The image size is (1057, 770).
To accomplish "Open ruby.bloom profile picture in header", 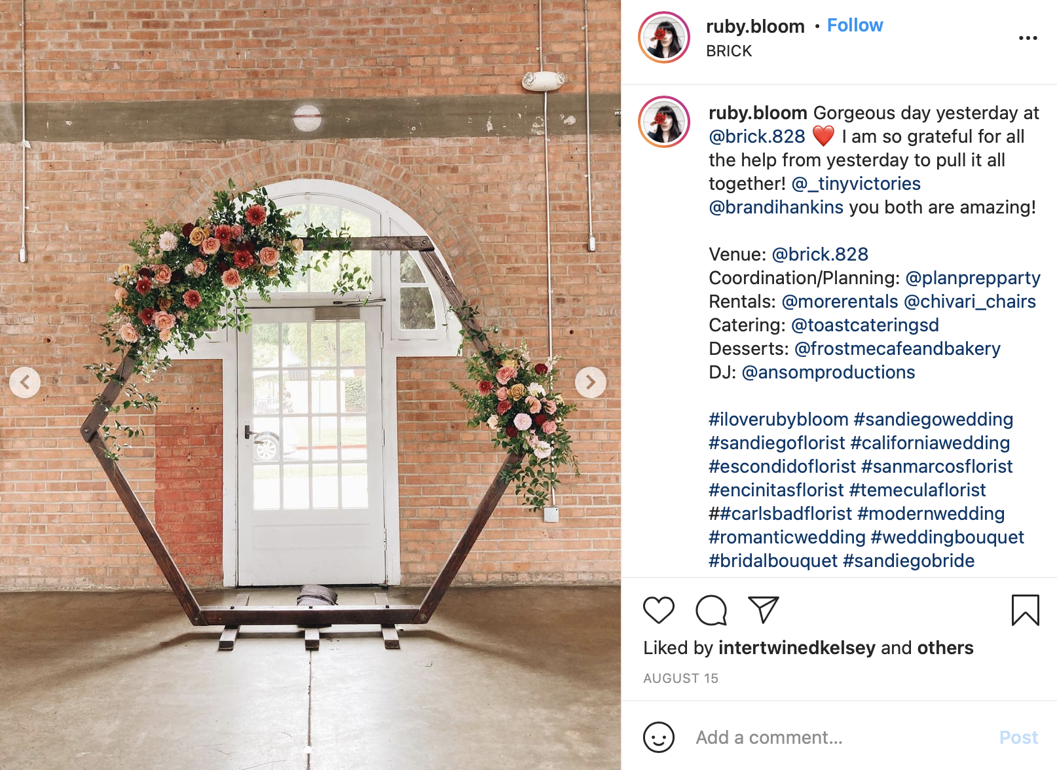I will point(664,37).
